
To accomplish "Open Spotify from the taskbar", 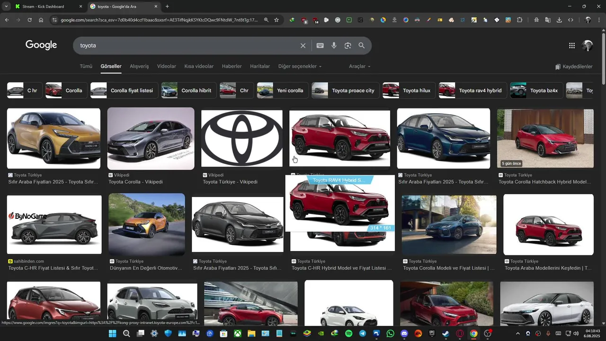I will (349, 333).
